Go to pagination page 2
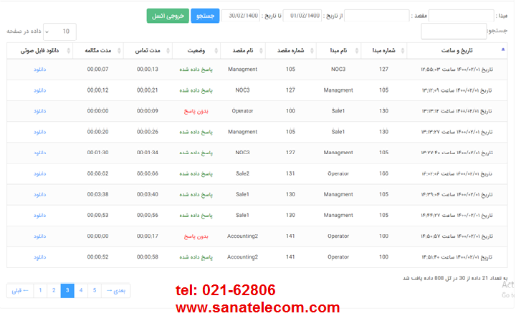Viewport: 516px width, 326px height. coord(54,290)
